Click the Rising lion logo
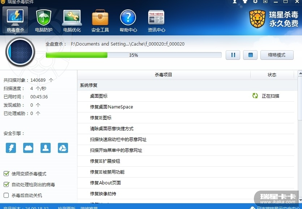Image resolution: width=302 pixels, height=209 pixels. 257,19
